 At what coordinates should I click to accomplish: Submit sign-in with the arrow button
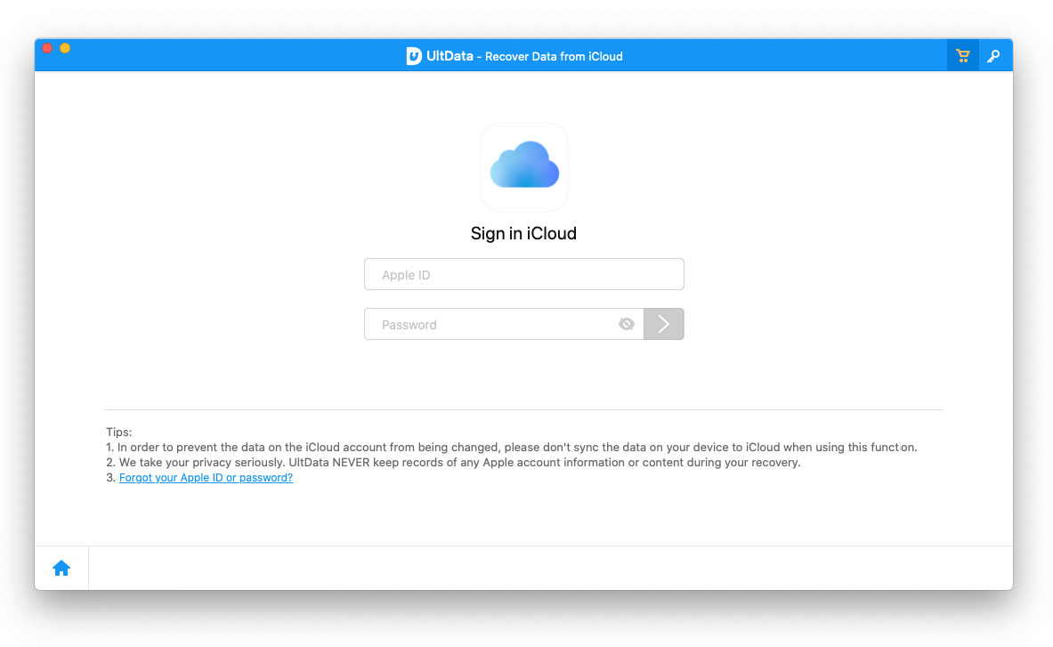[663, 324]
